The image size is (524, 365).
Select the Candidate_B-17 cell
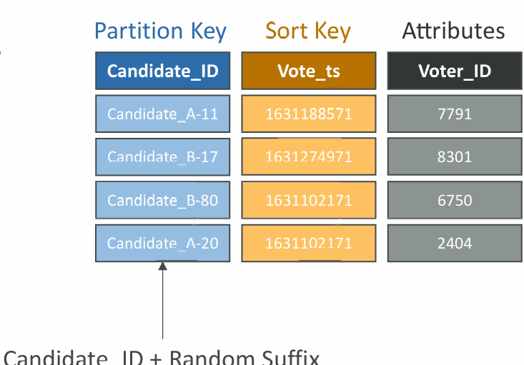pos(163,157)
